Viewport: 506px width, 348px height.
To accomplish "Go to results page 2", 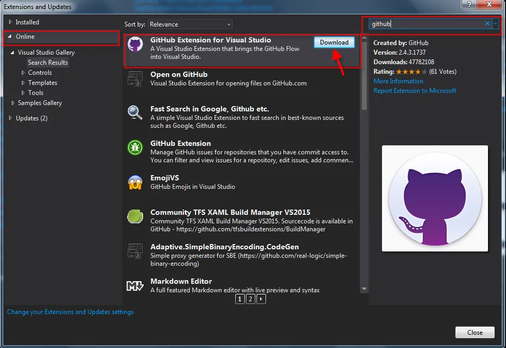I will click(x=251, y=299).
